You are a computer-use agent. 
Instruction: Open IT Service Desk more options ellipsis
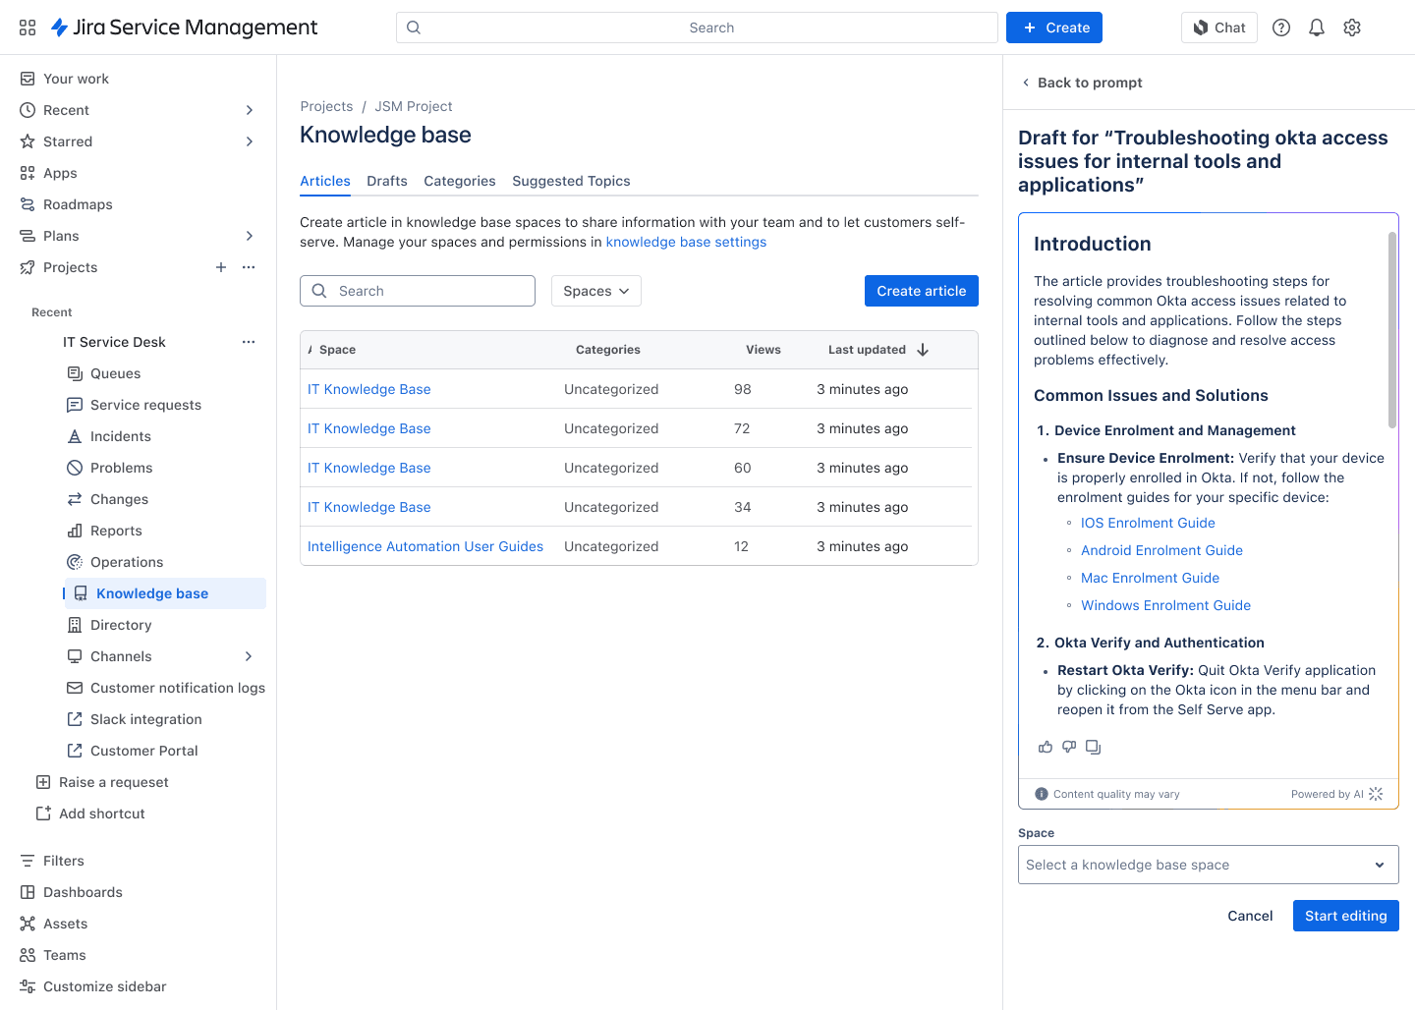pyautogui.click(x=249, y=342)
